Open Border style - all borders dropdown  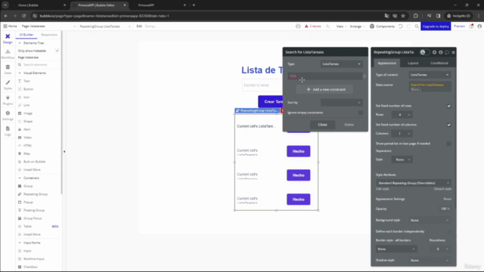pyautogui.click(x=396, y=249)
